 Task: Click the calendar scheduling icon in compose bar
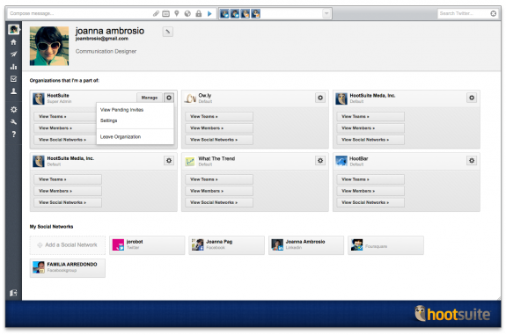pos(165,13)
